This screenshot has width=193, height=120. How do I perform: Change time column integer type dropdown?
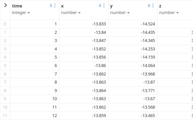[x=21, y=13]
